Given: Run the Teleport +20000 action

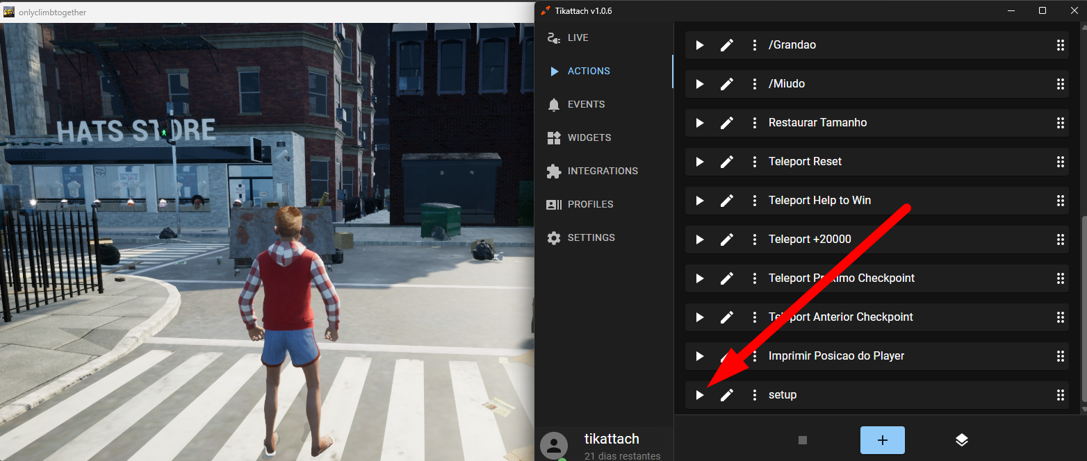Looking at the screenshot, I should click(x=700, y=240).
